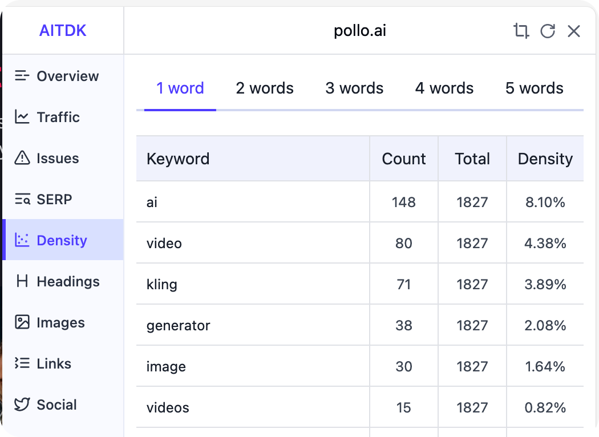Open the Social section
This screenshot has width=599, height=437.
pos(63,404)
